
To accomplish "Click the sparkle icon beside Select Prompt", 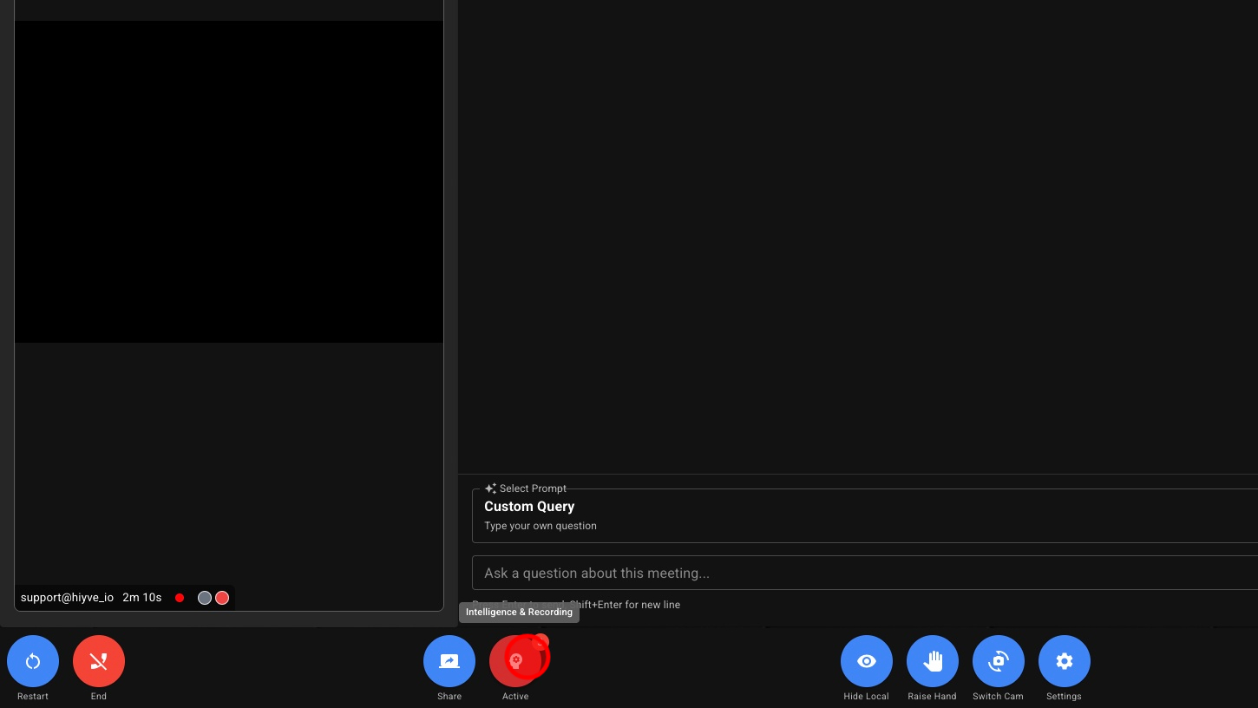I will click(490, 488).
